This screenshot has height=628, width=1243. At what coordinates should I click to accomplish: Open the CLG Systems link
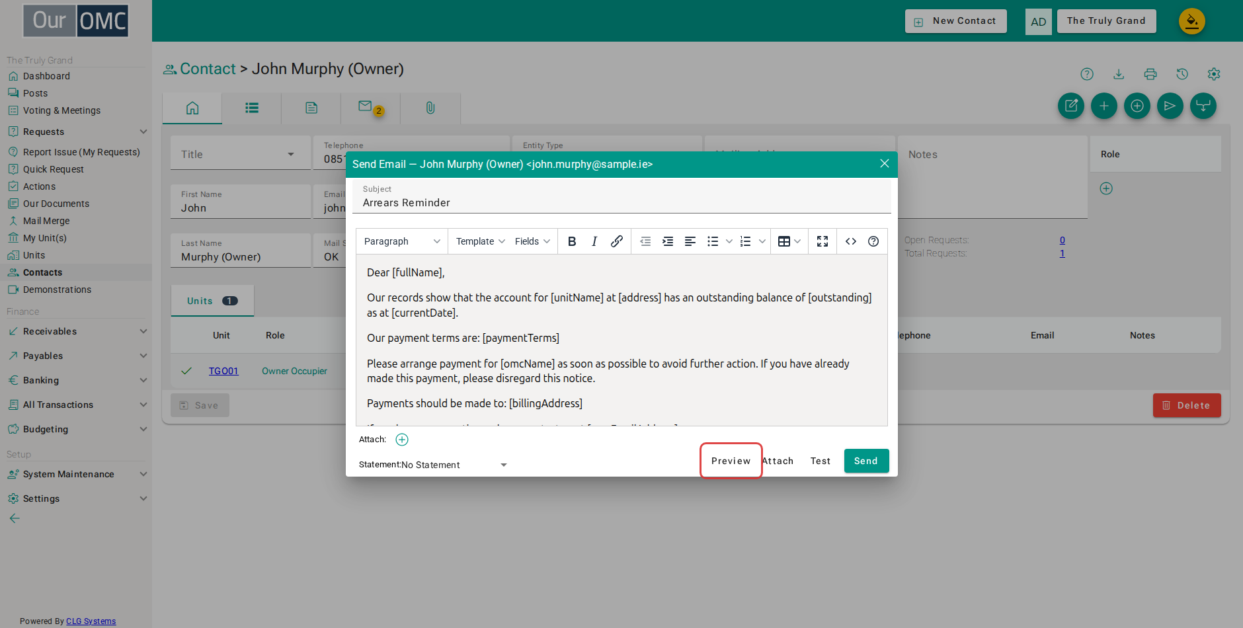click(x=91, y=621)
